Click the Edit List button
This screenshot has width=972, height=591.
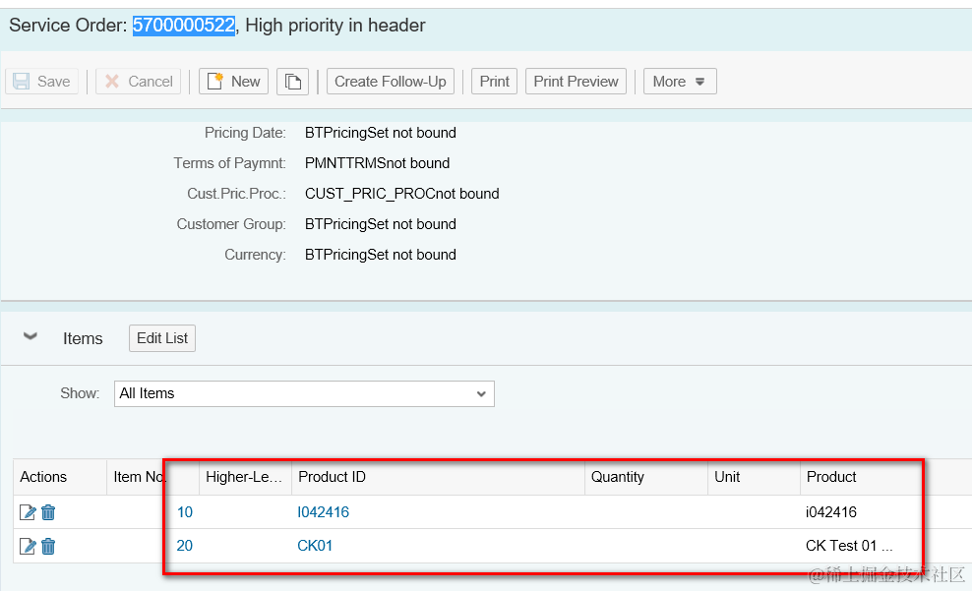pyautogui.click(x=161, y=338)
